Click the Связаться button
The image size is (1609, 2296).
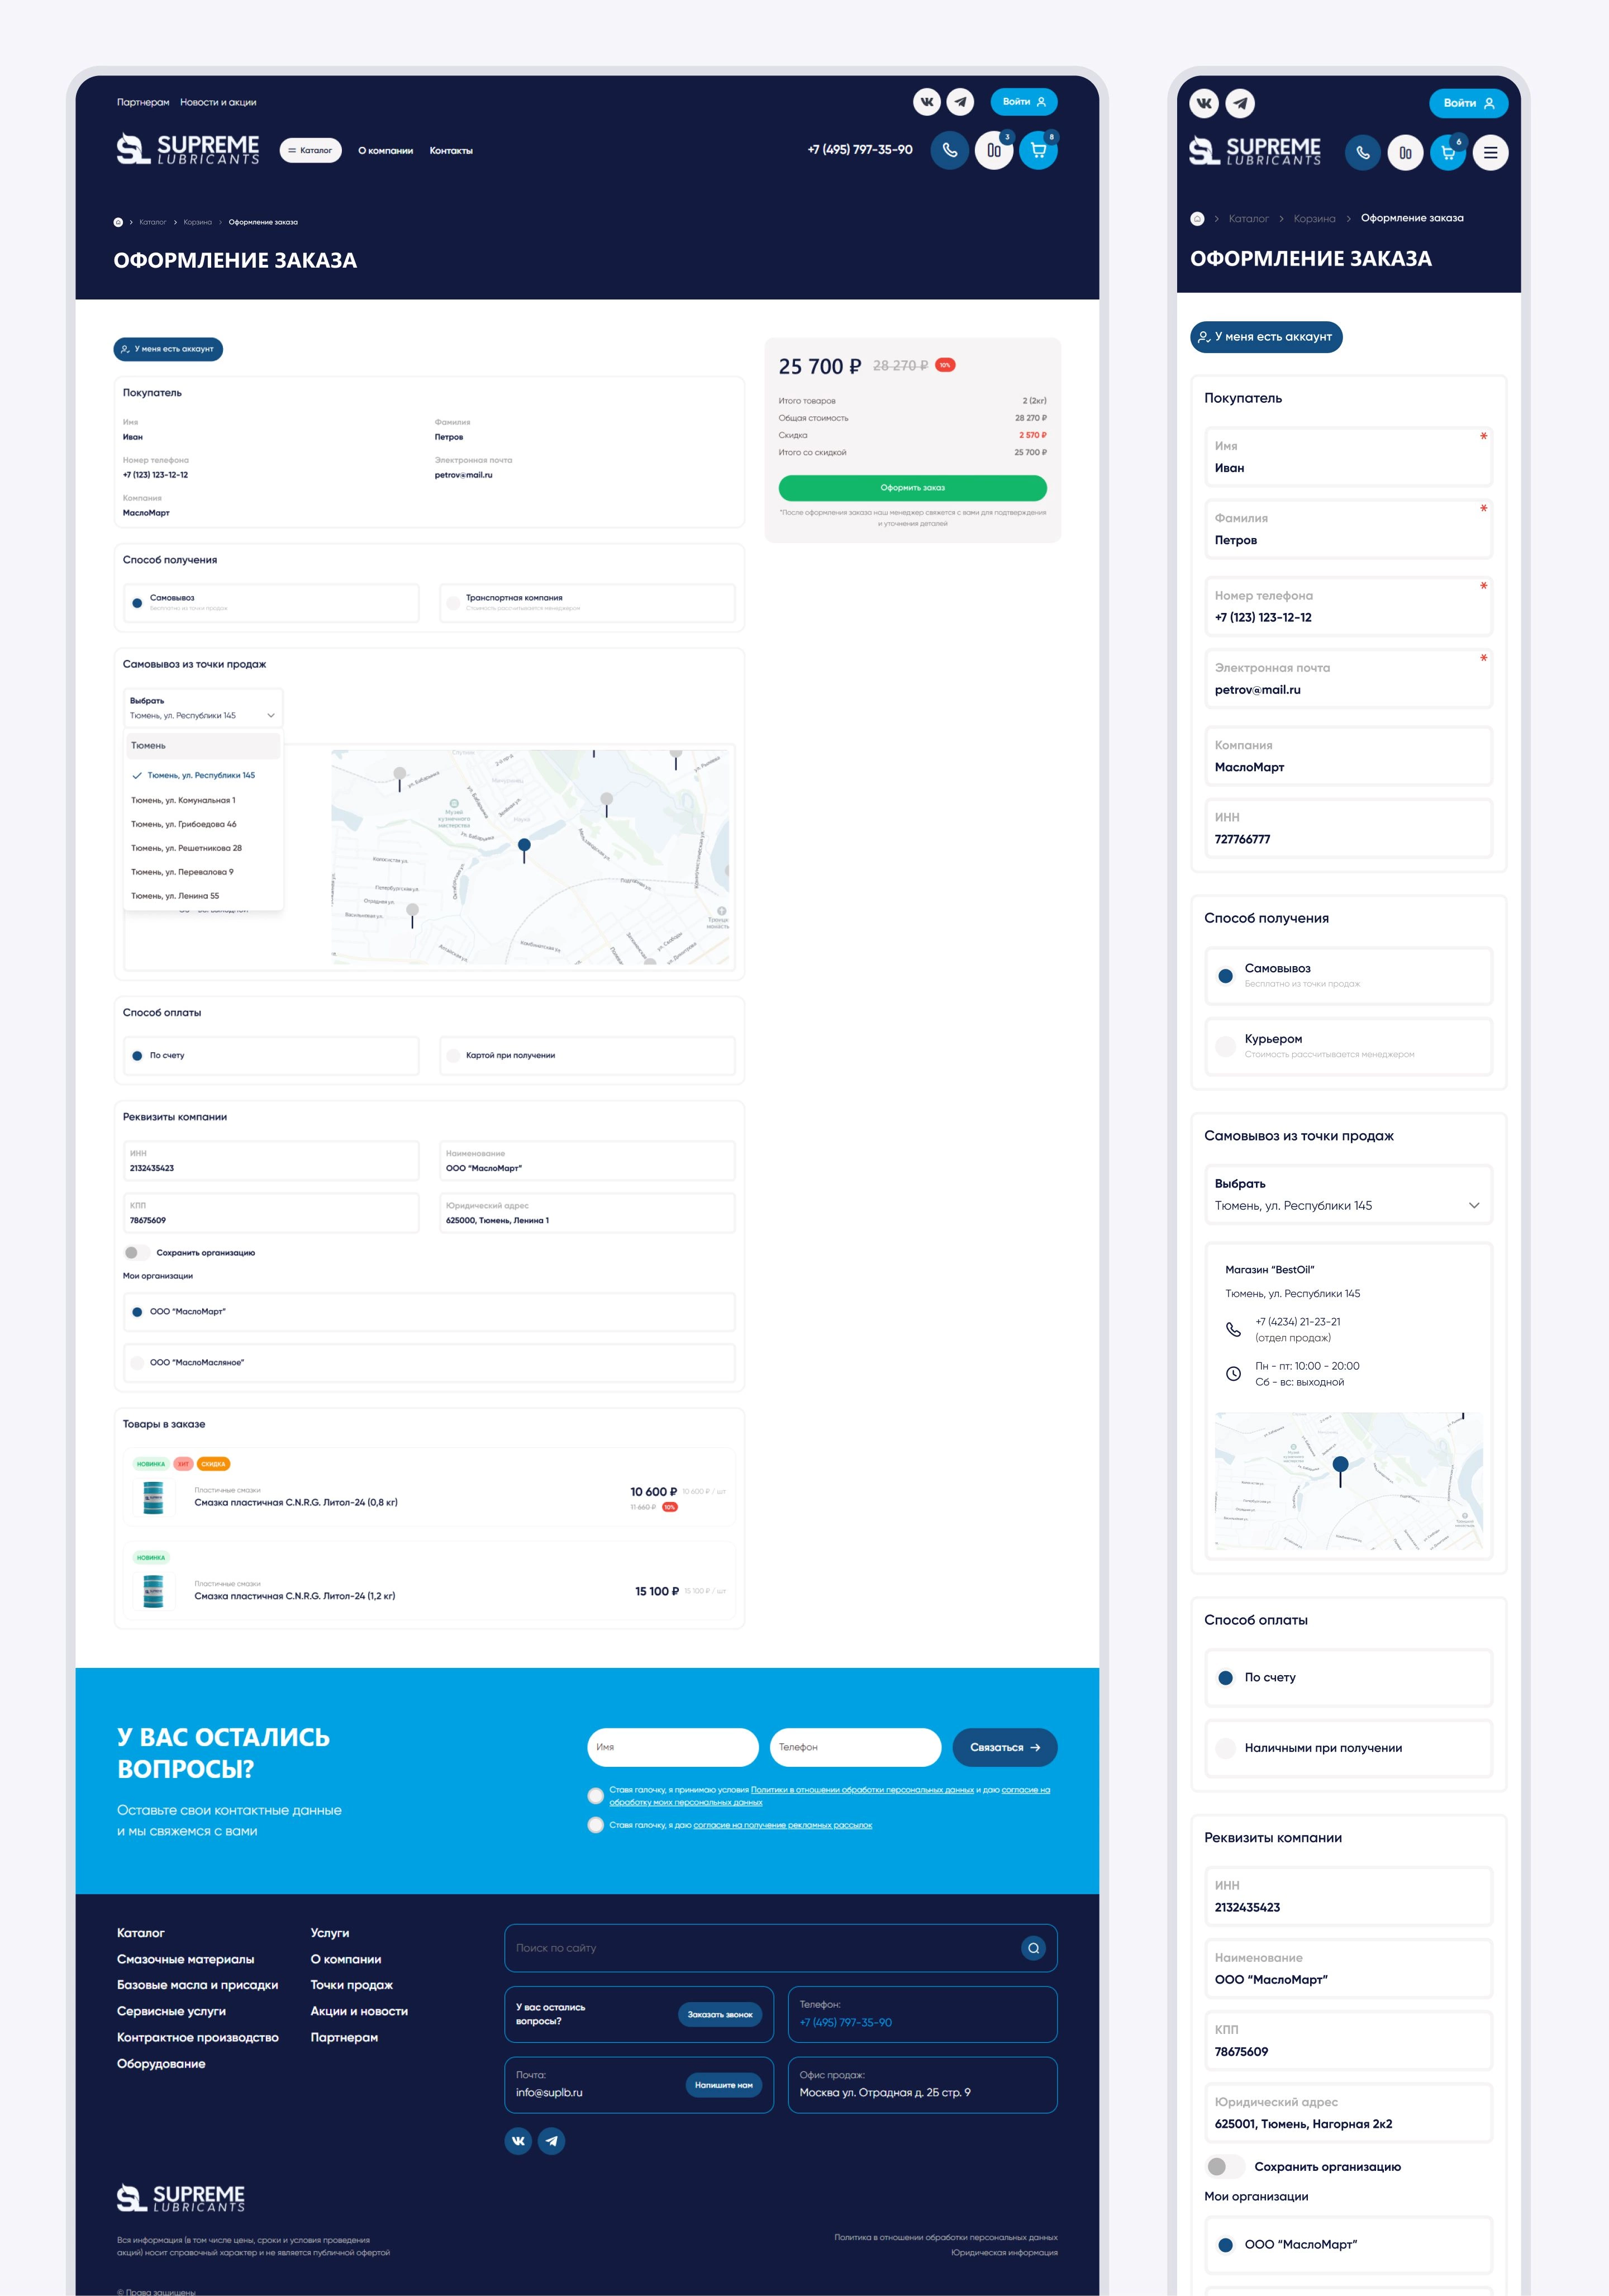(x=1005, y=1748)
